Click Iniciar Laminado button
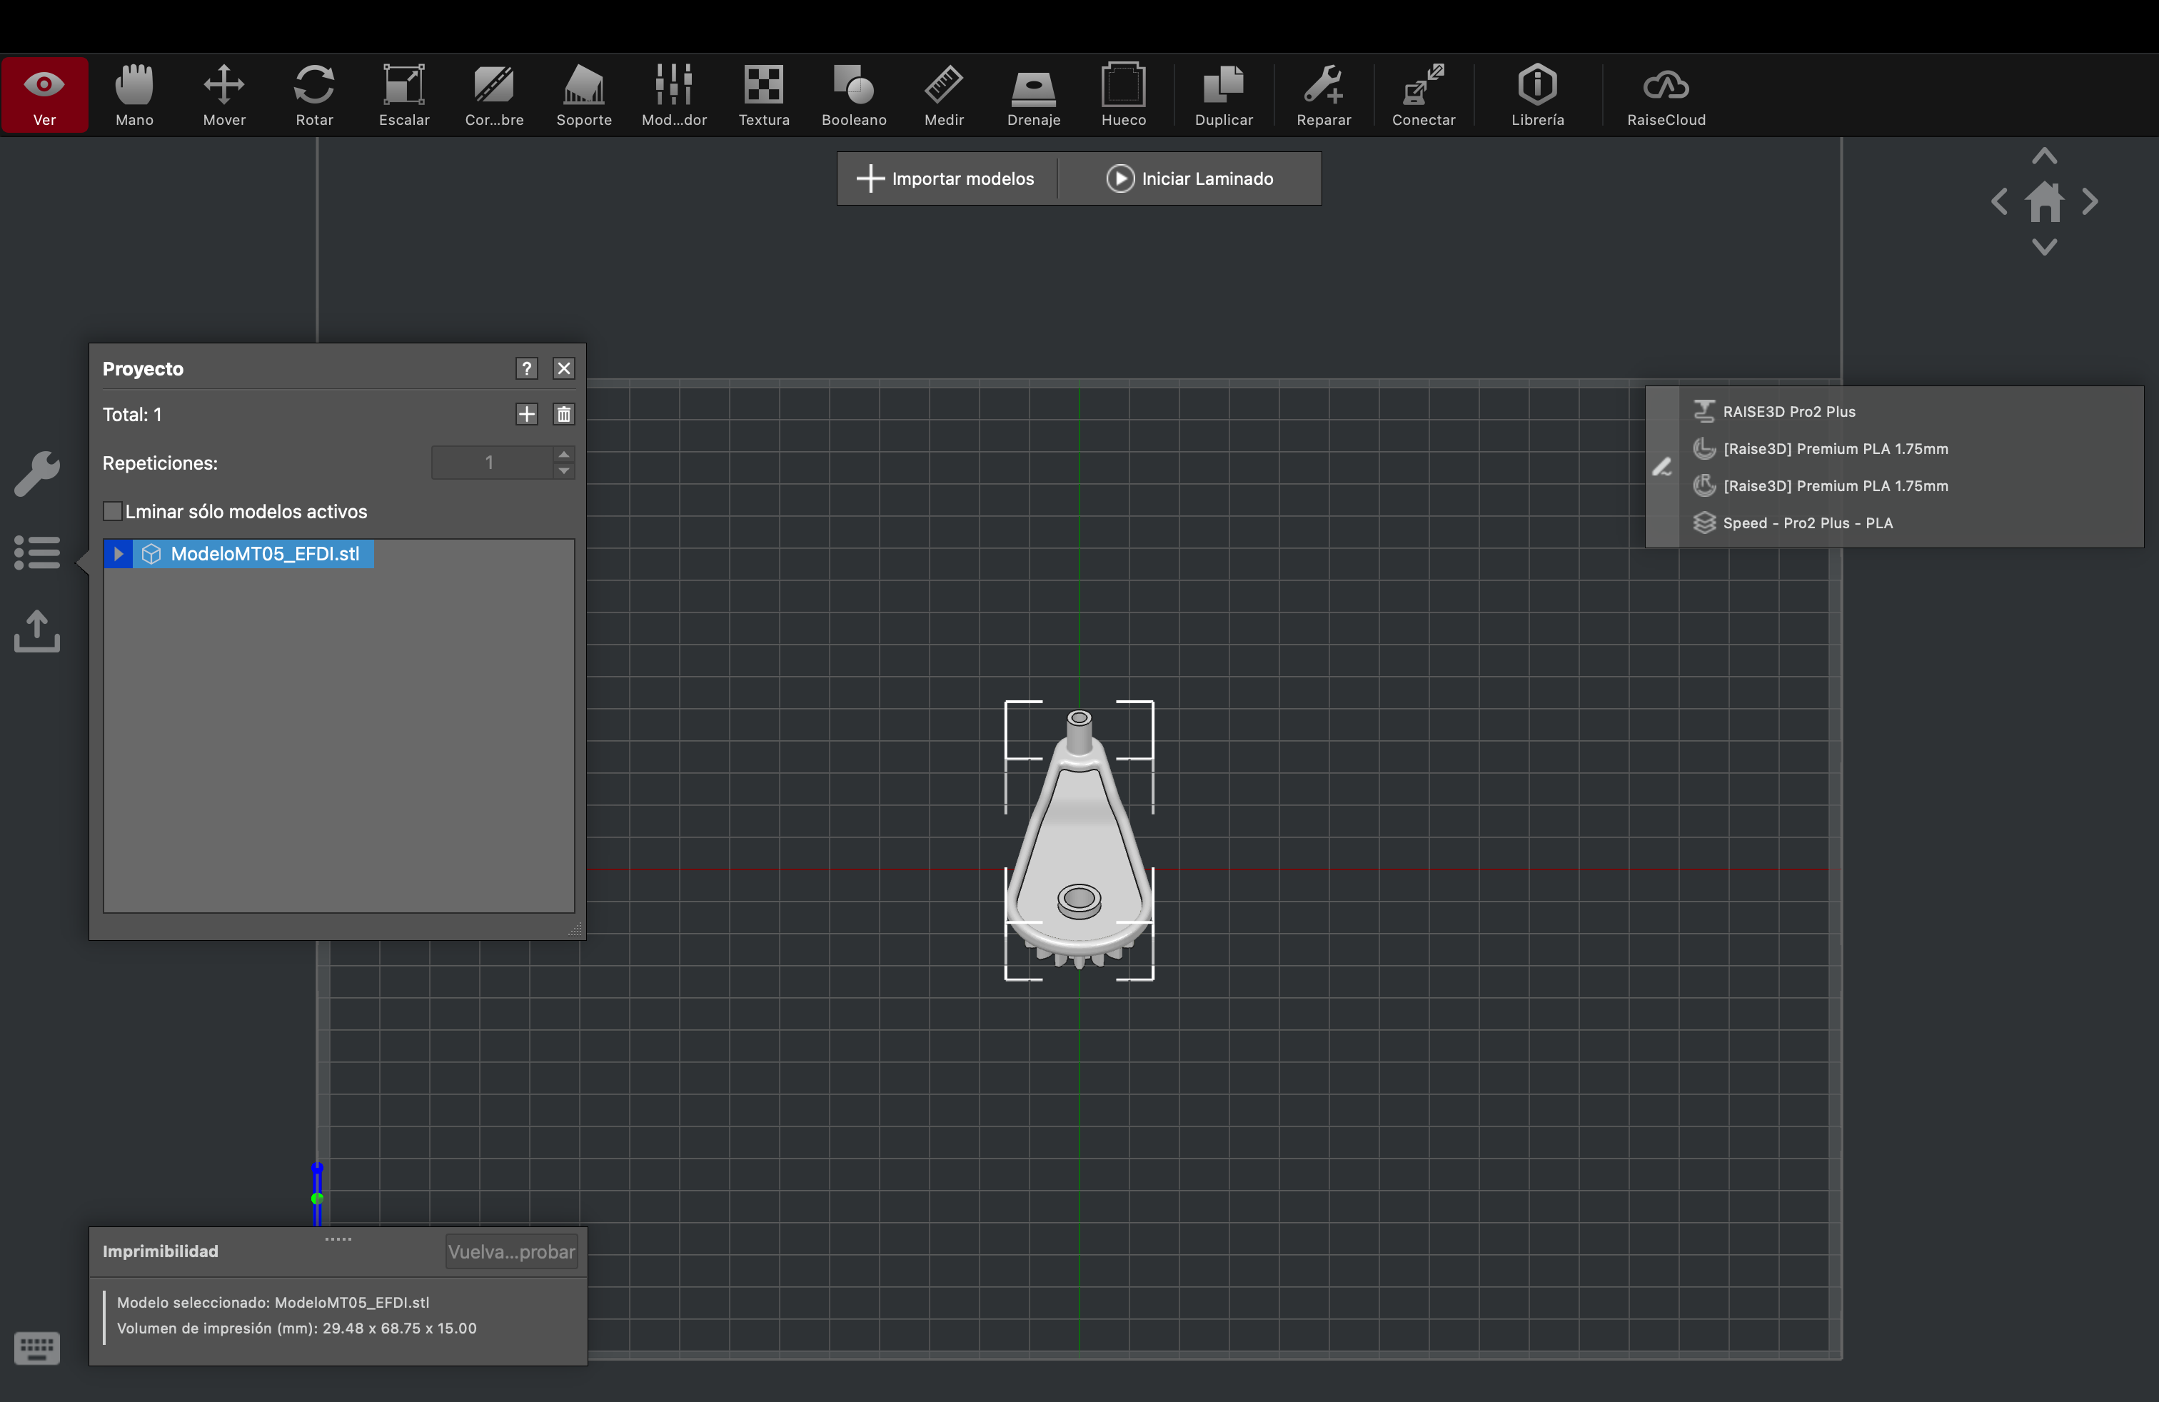The image size is (2159, 1402). coord(1189,178)
